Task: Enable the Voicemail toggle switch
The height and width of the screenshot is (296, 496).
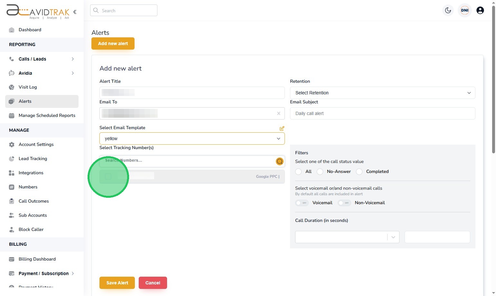Action: (302, 203)
